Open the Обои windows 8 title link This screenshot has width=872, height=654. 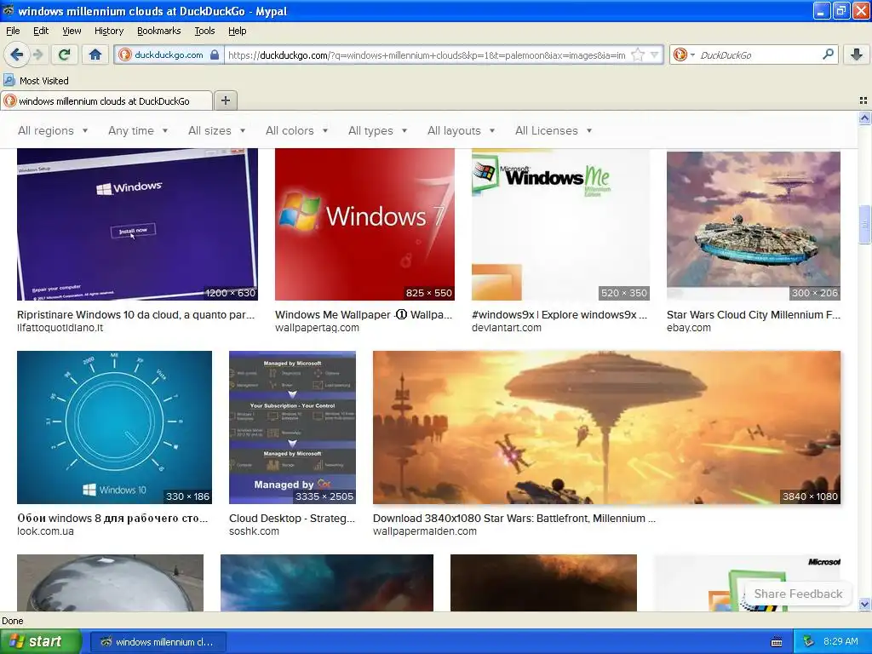point(112,519)
